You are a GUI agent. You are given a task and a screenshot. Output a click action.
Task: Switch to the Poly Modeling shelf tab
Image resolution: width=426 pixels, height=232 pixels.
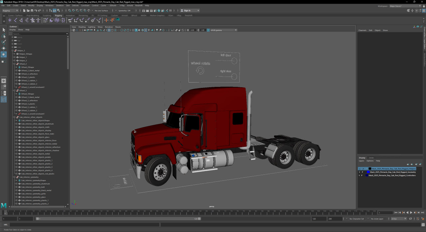pyautogui.click(x=33, y=15)
